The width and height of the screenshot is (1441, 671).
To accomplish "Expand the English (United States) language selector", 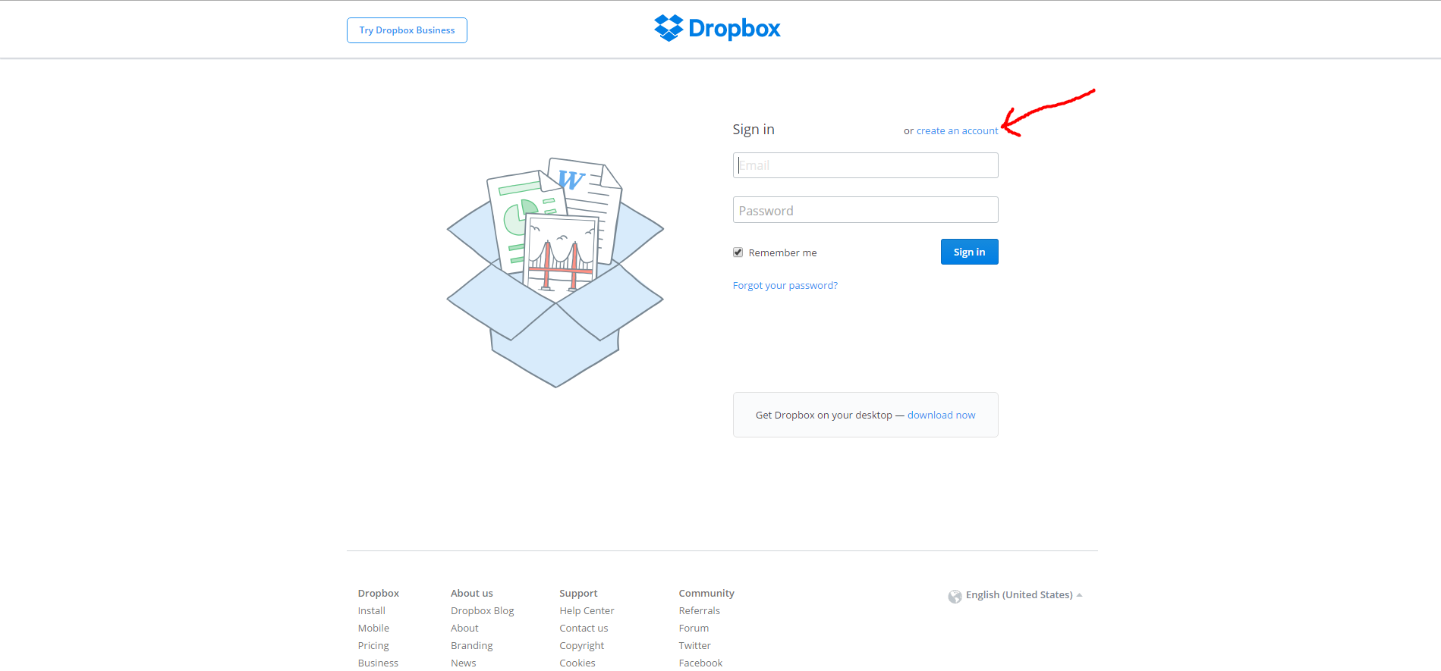I will click(x=1019, y=595).
